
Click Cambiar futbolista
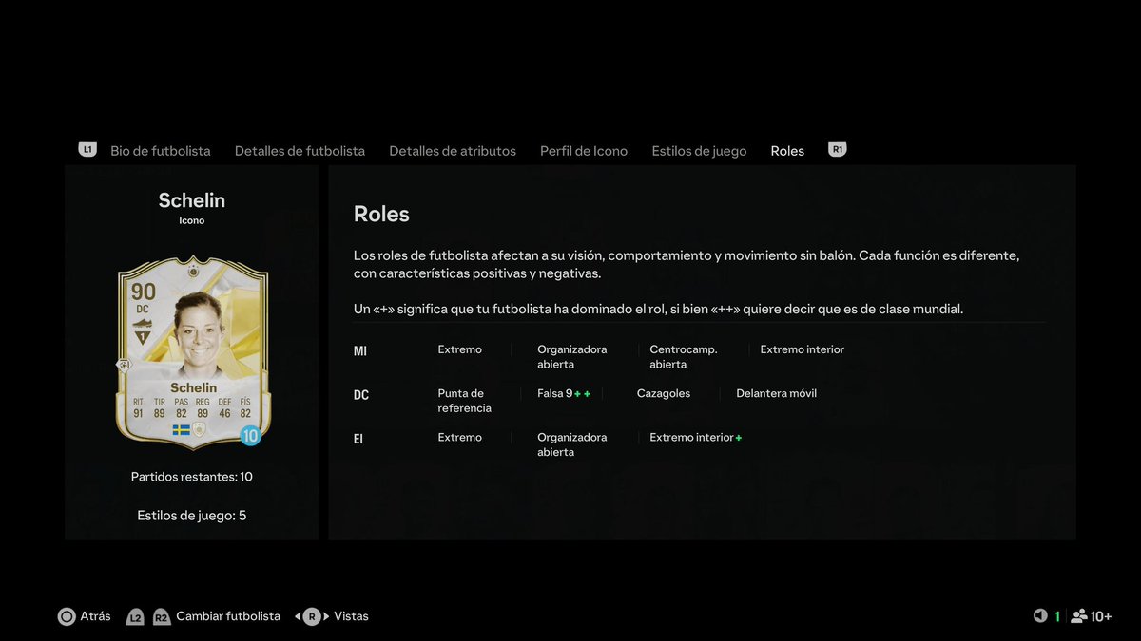(x=228, y=616)
